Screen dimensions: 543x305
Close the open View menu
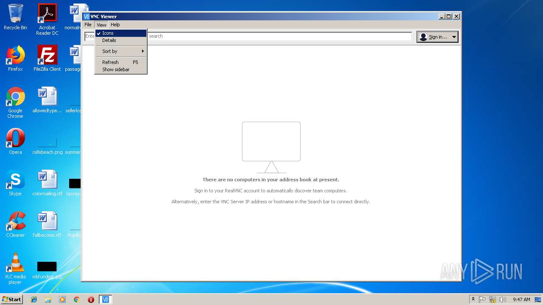pyautogui.click(x=101, y=25)
